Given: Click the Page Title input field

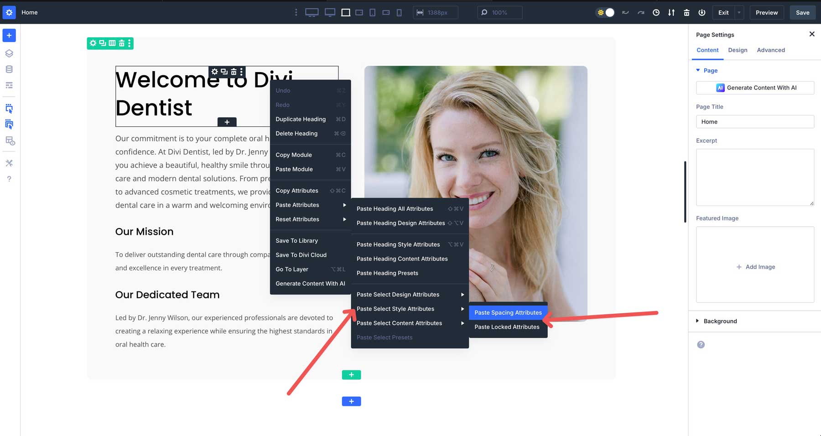Looking at the screenshot, I should 755,122.
